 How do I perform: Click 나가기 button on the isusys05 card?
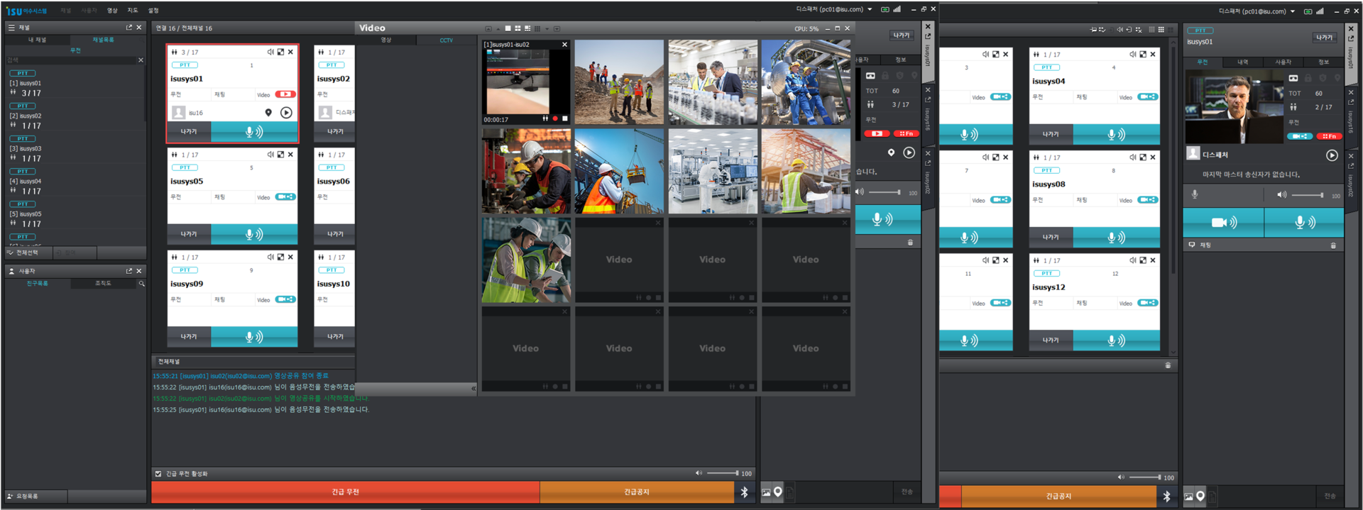click(189, 234)
